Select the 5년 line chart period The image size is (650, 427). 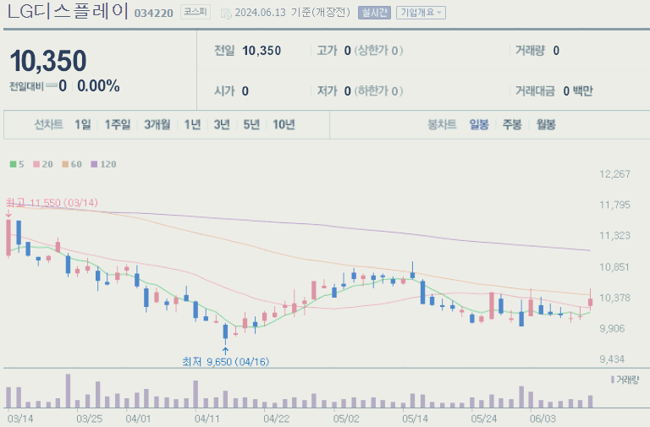click(x=251, y=124)
